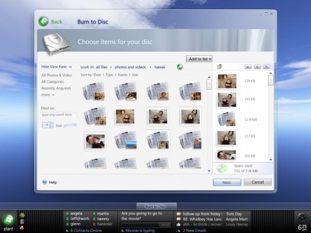The image size is (311, 233).
Task: Click the disc list scrollbar thumb
Action: pos(271,80)
